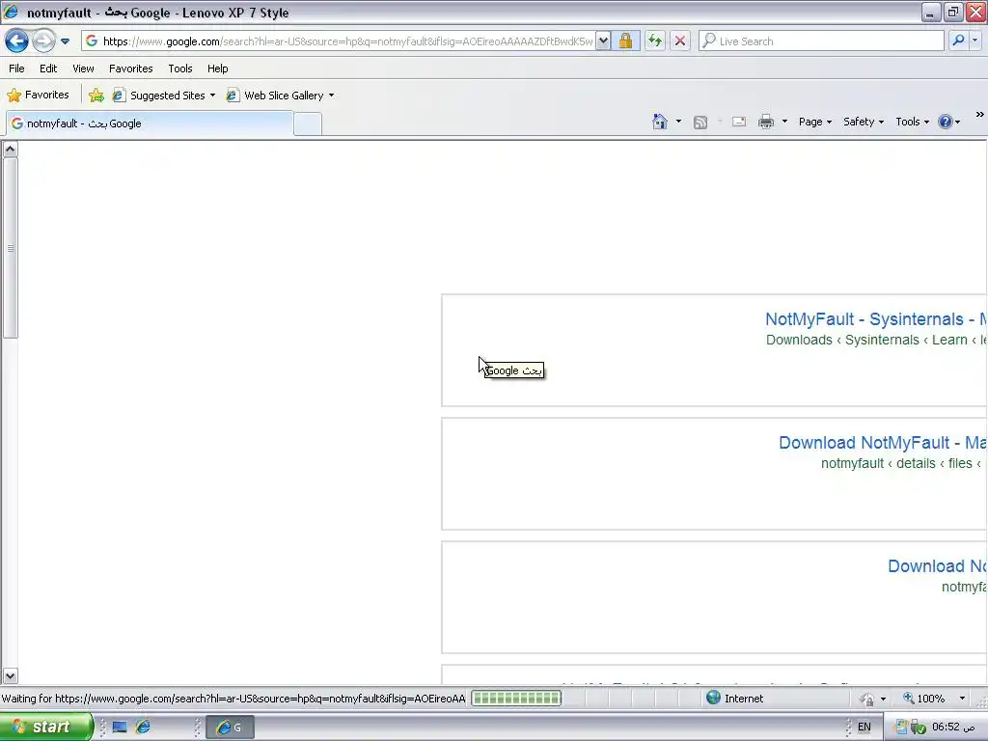Open Download NotMyFault - Ma result link

tap(883, 443)
